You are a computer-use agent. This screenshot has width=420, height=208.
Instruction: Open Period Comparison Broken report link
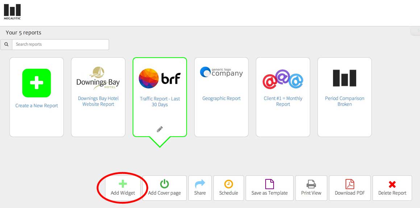point(345,101)
